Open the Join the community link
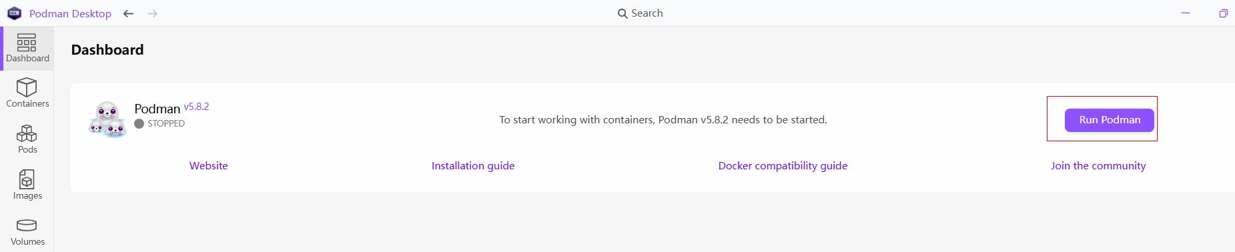This screenshot has width=1235, height=252. [x=1098, y=165]
